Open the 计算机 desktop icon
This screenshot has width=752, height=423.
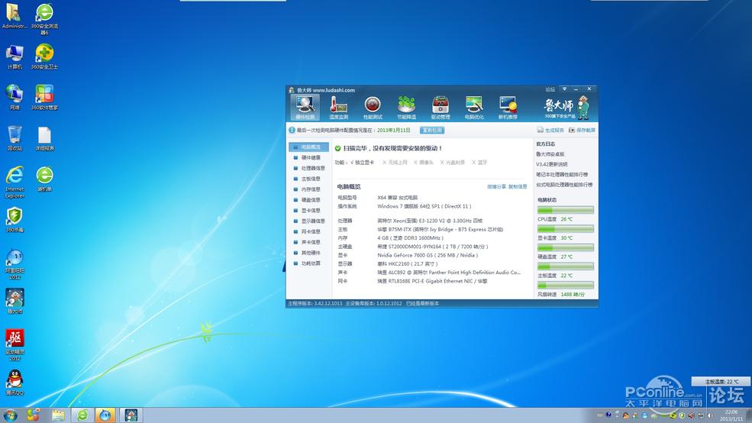(15, 57)
